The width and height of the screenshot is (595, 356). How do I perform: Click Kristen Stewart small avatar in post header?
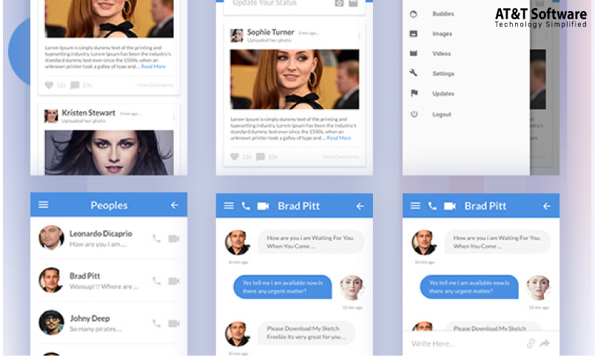(x=51, y=116)
